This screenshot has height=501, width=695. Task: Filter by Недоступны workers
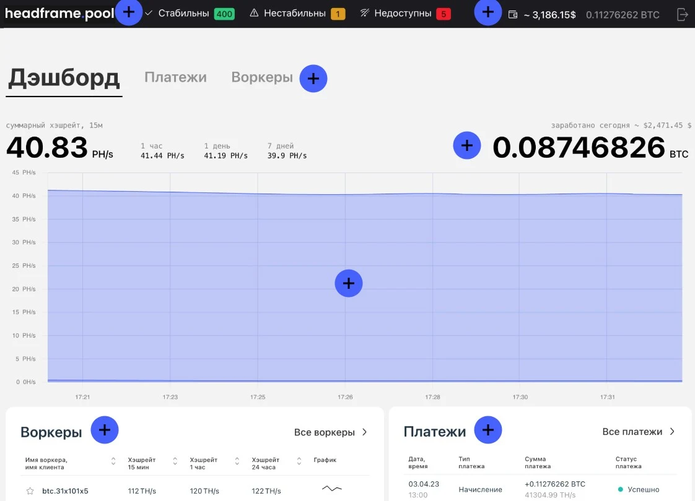pos(403,13)
